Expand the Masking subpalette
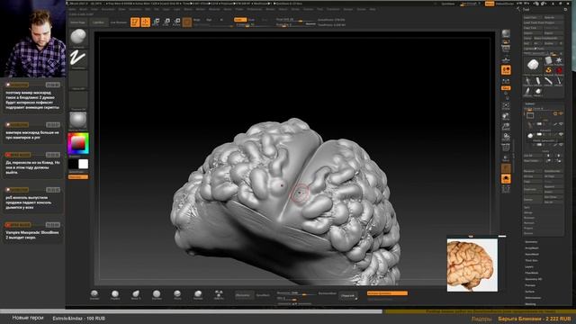576x324 pixels. pos(530,304)
